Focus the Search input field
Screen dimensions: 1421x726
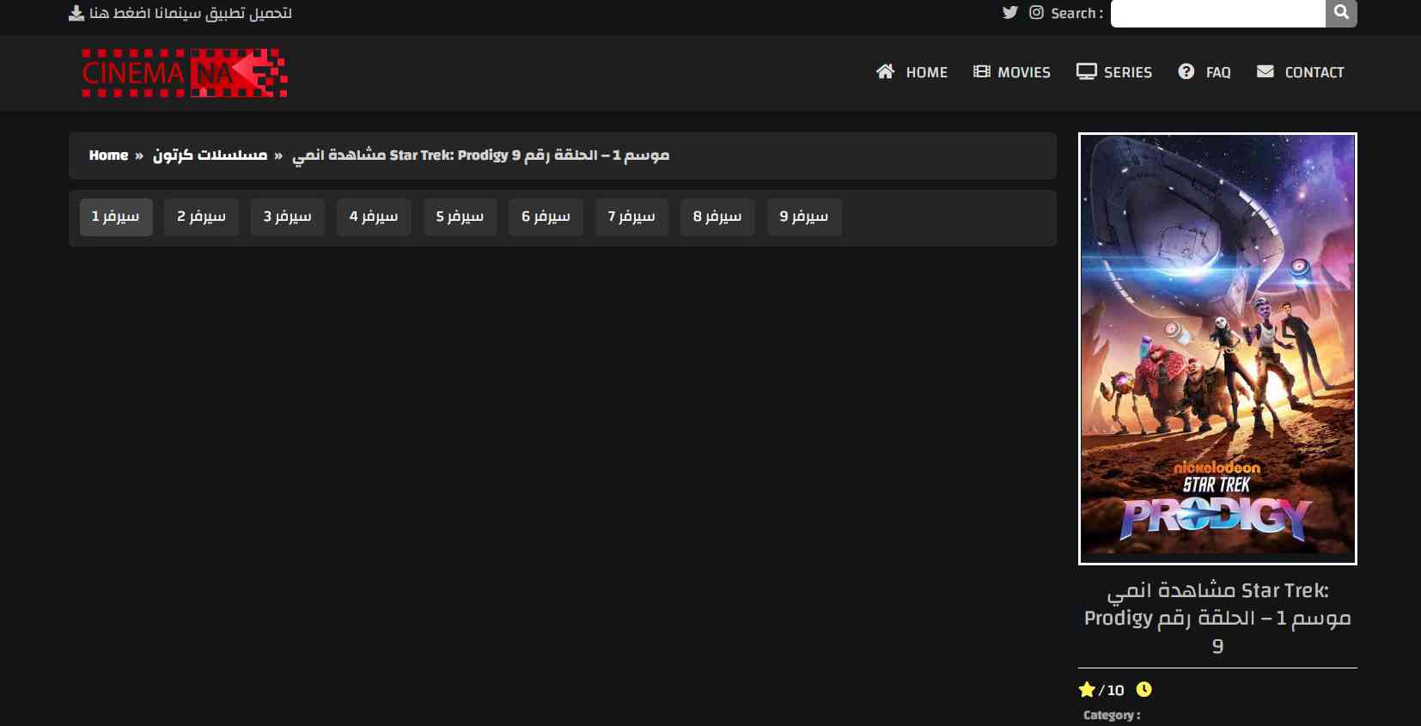1218,14
